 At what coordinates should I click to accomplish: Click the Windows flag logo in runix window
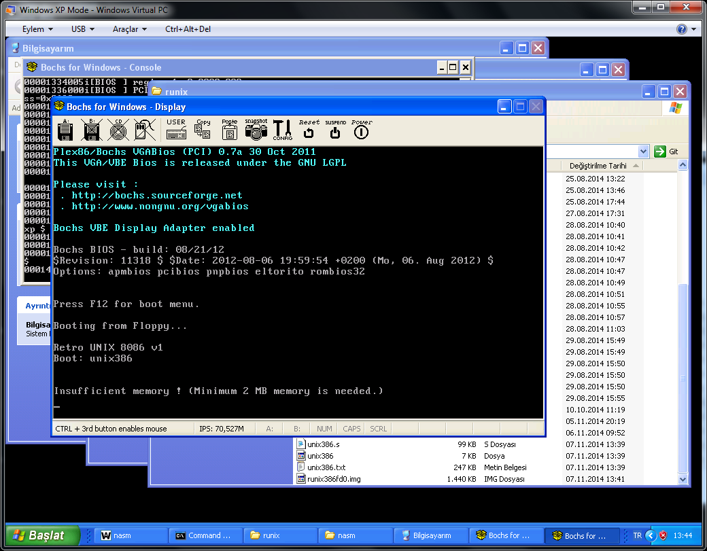676,108
